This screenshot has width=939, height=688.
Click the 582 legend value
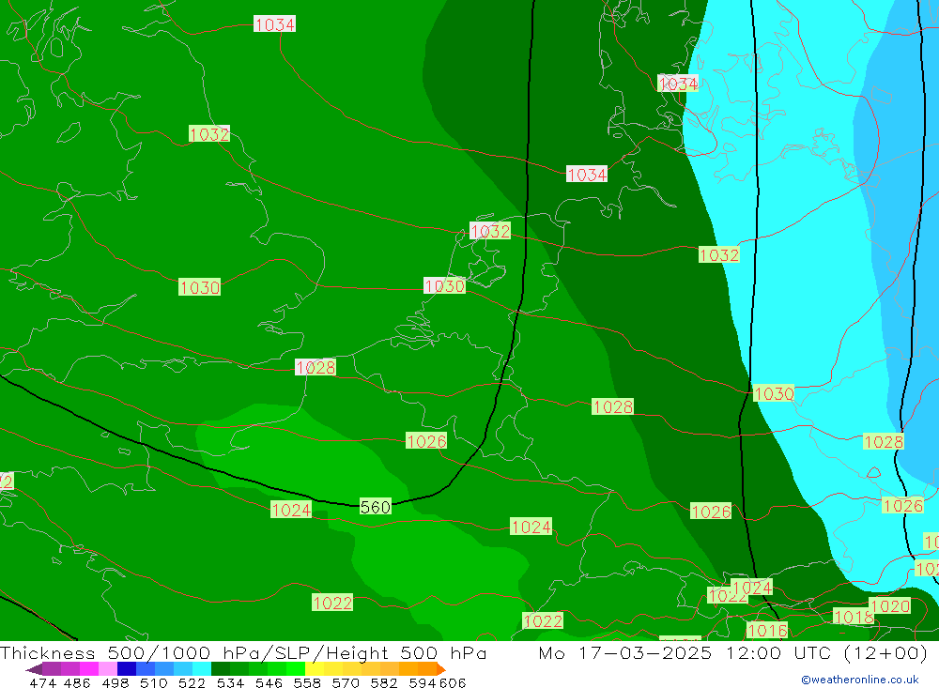click(384, 682)
